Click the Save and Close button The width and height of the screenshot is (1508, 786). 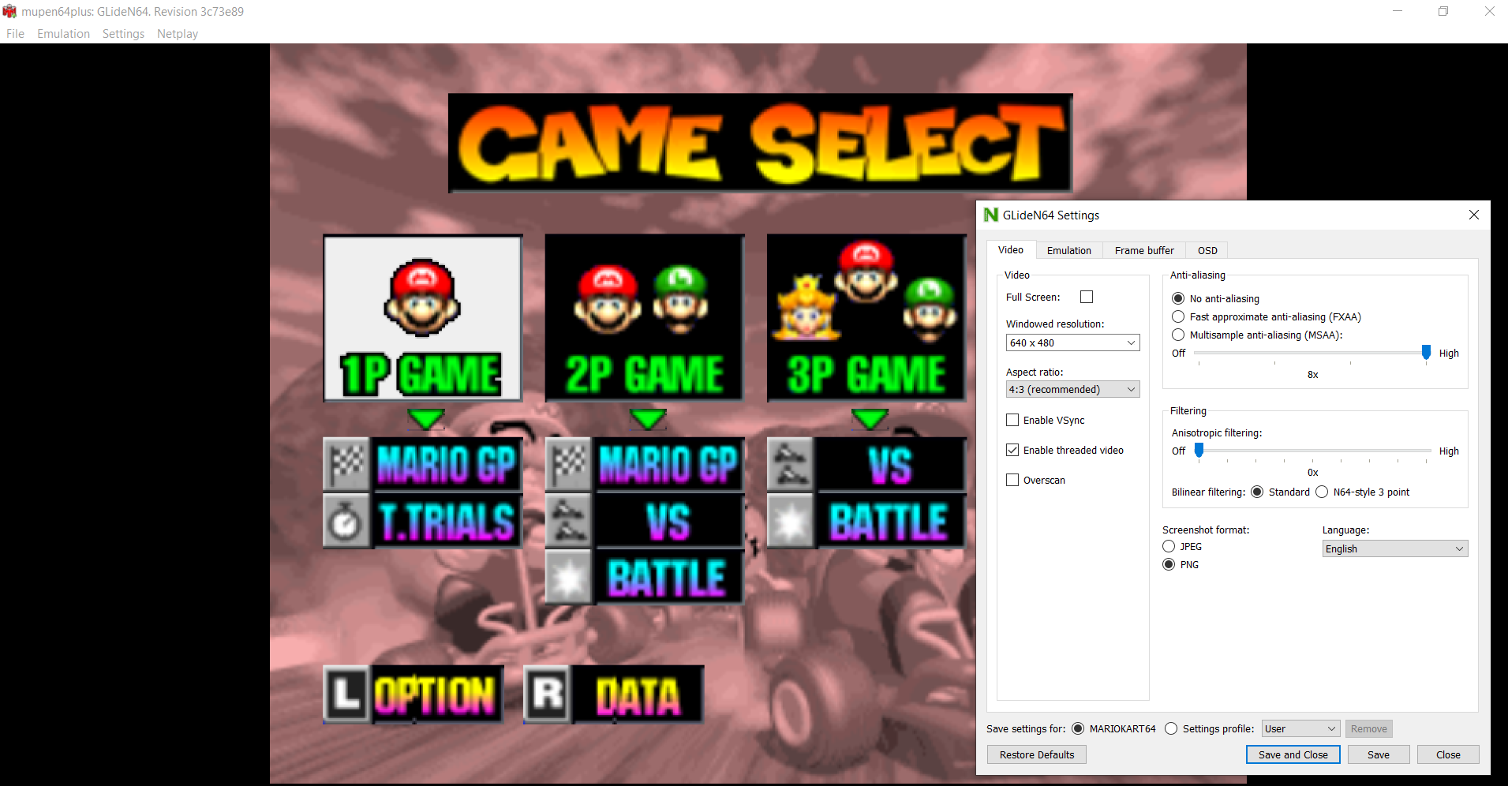coord(1293,754)
